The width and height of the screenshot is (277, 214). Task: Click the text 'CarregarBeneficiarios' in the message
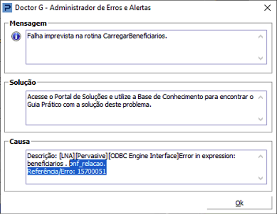click(135, 36)
